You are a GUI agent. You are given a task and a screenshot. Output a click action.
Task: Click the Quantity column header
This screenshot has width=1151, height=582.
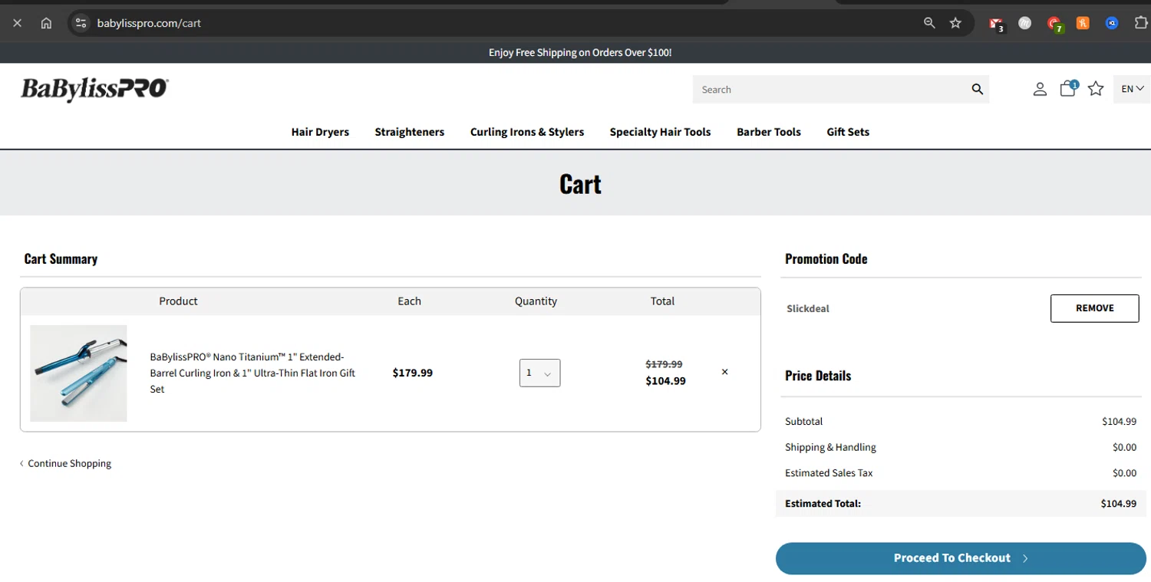(x=536, y=301)
